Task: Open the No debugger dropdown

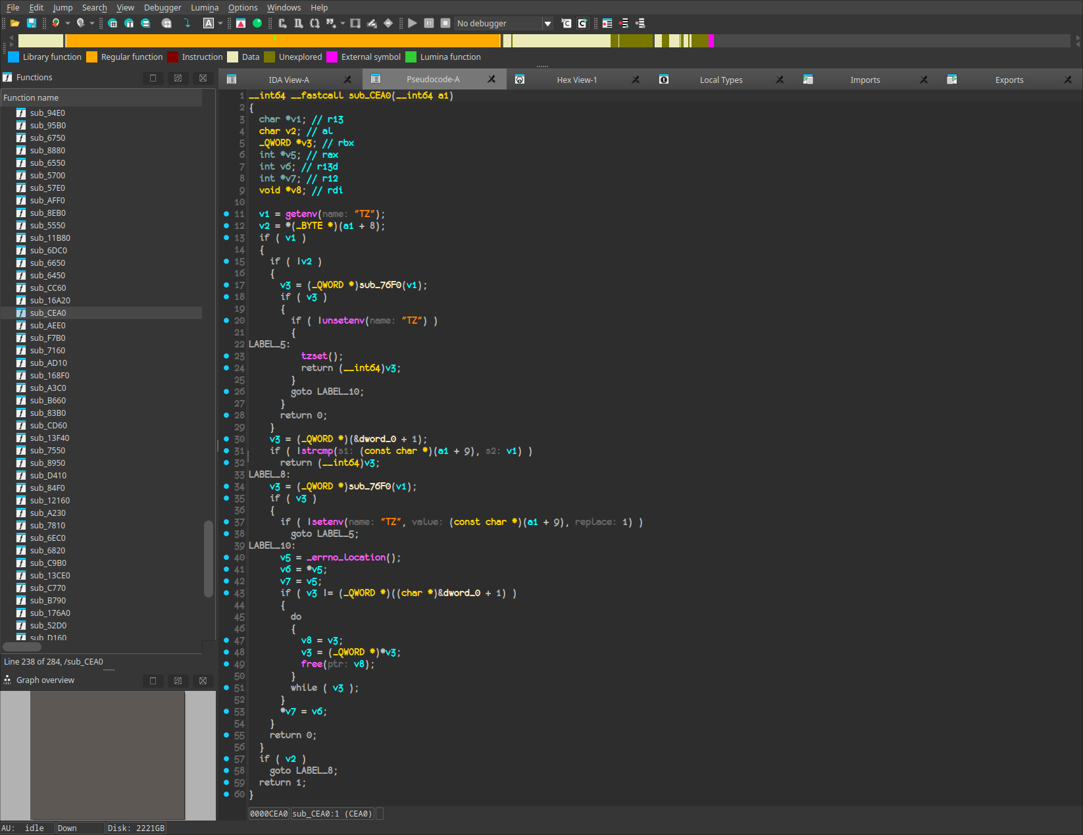Action: tap(547, 24)
